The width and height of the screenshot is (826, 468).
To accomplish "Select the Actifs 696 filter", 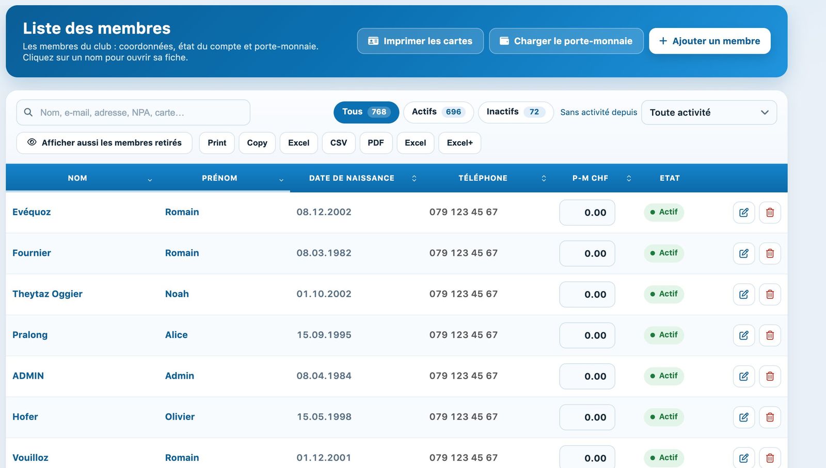I will tap(438, 112).
